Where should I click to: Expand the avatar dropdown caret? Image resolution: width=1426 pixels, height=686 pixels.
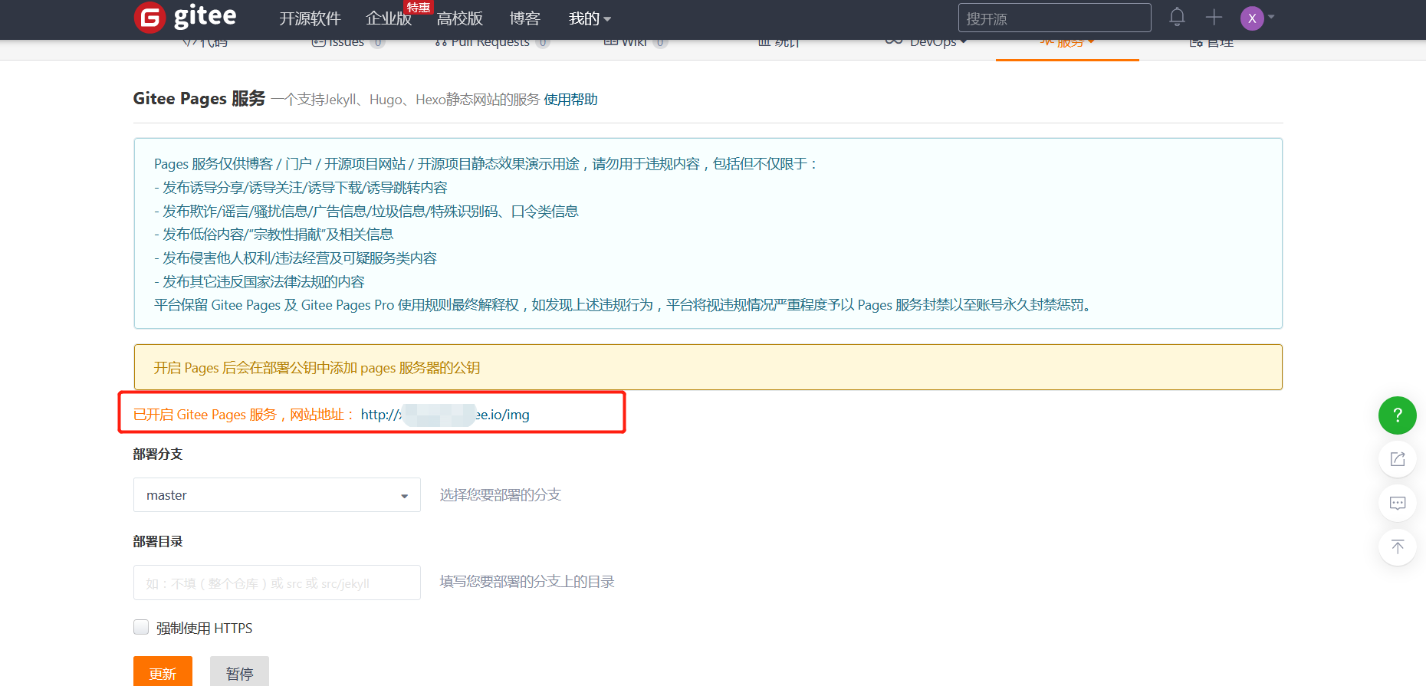point(1271,16)
